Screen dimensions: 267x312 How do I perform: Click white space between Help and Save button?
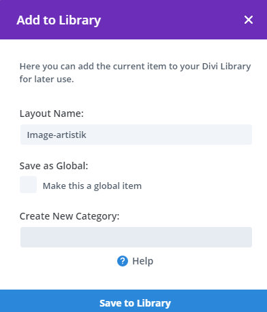[x=133, y=278]
